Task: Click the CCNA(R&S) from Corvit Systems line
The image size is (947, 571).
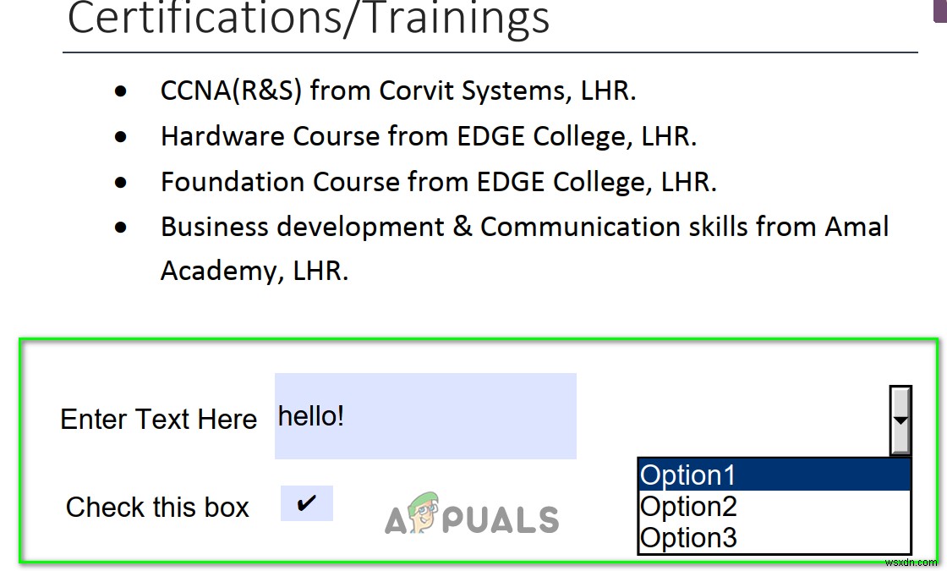Action: 398,91
